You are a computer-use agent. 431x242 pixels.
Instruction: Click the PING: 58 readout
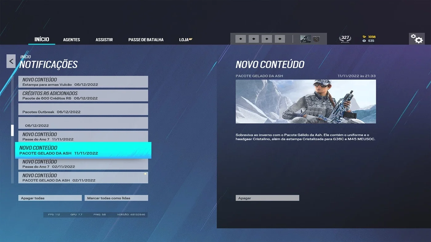[x=99, y=214]
